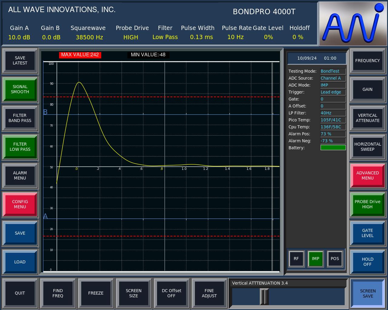Click the ADC Source Channel A field
This screenshot has height=310, width=388.
tap(333, 78)
